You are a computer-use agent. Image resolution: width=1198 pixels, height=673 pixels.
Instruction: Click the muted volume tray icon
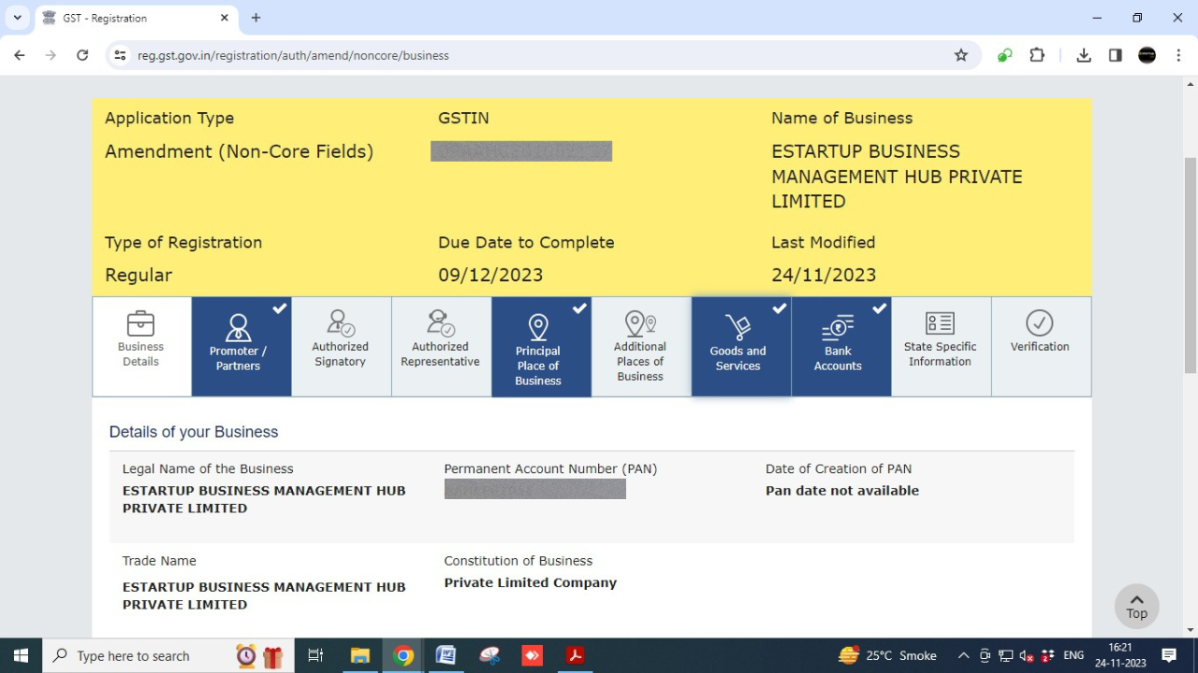pyautogui.click(x=1027, y=655)
